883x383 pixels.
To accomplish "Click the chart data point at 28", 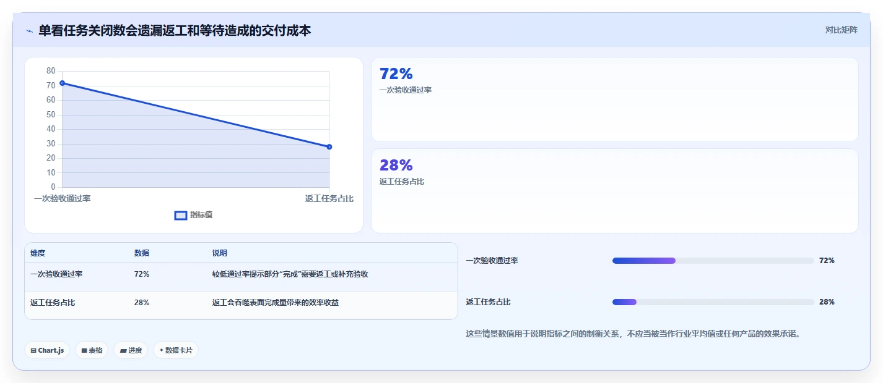I will point(329,146).
